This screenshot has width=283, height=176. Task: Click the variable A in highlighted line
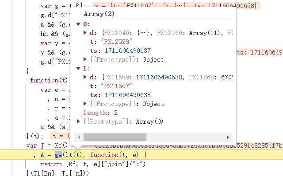click(42, 155)
